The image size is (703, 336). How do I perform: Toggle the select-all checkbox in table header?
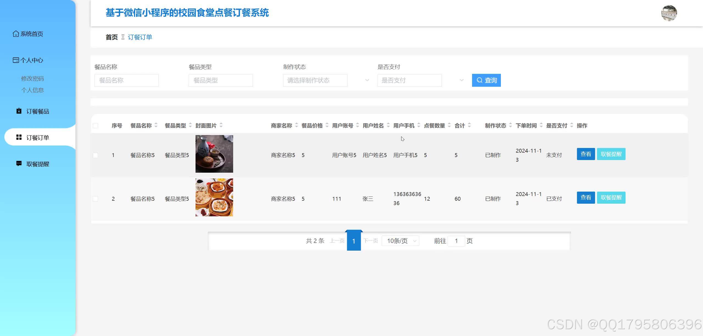[96, 125]
